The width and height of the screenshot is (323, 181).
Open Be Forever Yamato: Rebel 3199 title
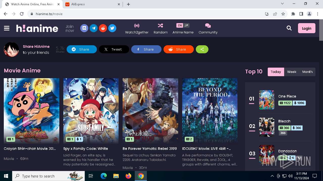click(150, 149)
